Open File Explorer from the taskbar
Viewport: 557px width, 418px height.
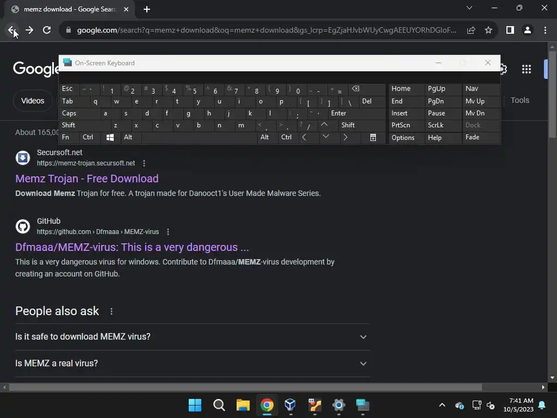[243, 405]
